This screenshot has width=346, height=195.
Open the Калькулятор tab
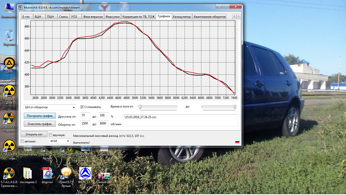click(x=182, y=17)
